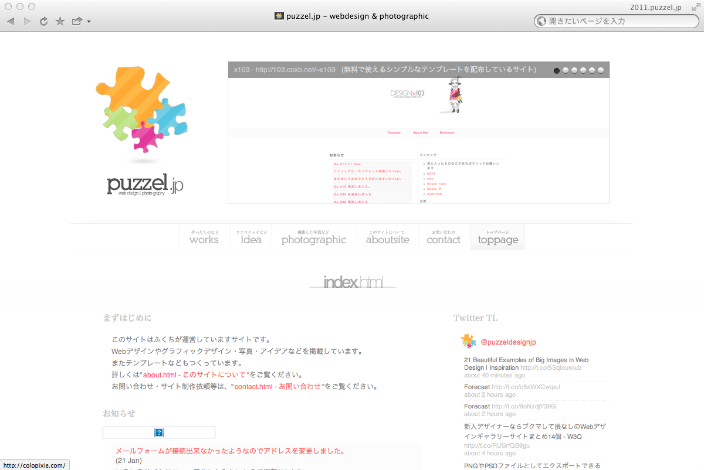The height and width of the screenshot is (470, 704).
Task: Click the browser forward arrow
Action: (x=27, y=21)
